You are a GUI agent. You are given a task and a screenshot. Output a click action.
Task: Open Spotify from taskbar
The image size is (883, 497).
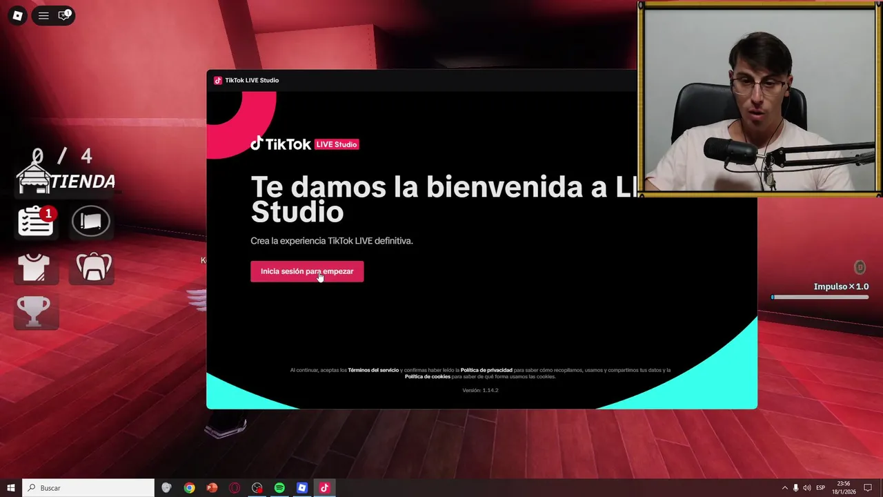pos(279,488)
